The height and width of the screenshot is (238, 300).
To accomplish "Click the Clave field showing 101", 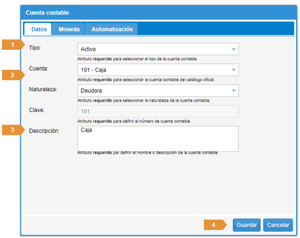I will [x=158, y=111].
